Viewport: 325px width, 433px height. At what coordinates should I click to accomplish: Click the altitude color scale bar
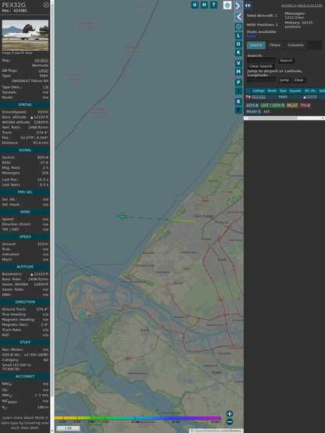(137, 418)
